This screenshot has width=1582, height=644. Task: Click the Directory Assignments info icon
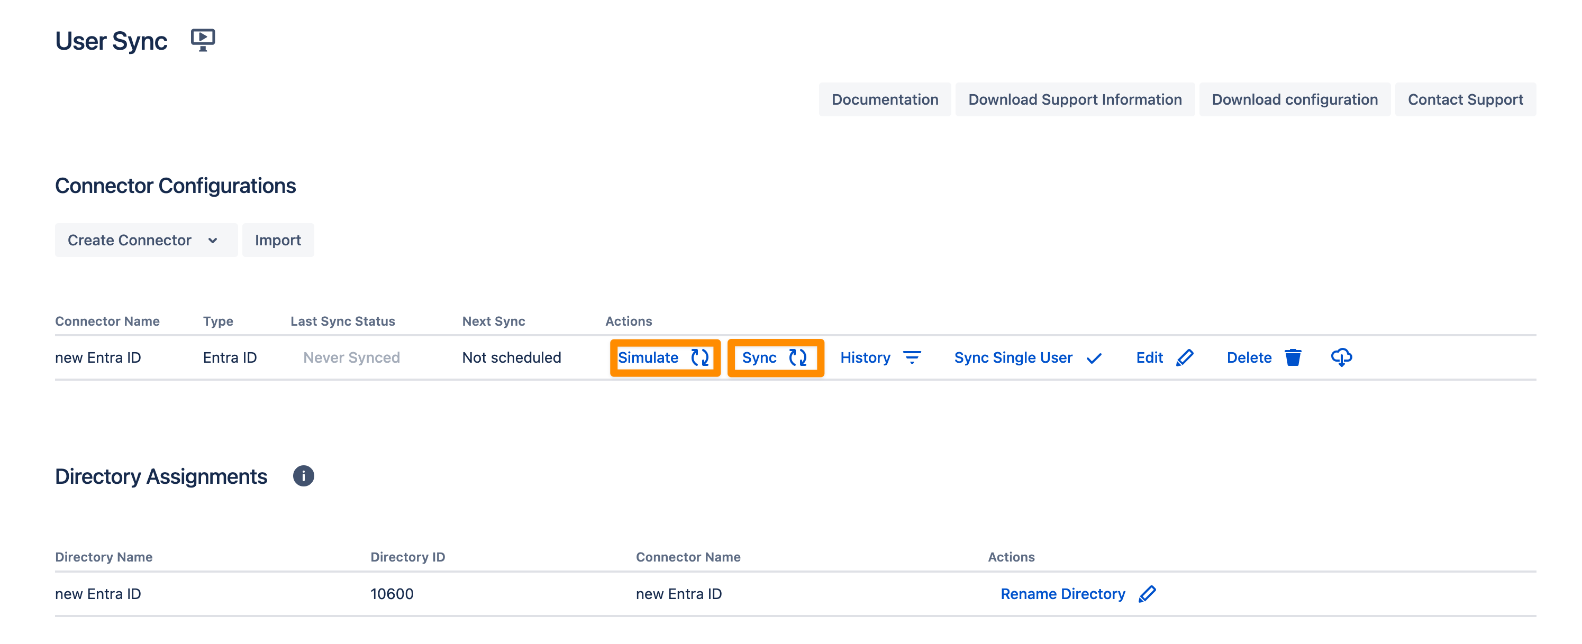click(303, 476)
